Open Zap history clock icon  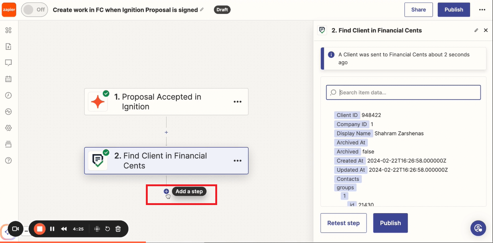click(8, 95)
